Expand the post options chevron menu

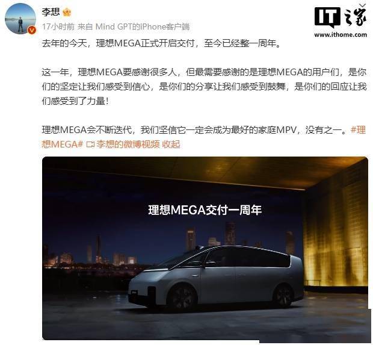[362, 5]
